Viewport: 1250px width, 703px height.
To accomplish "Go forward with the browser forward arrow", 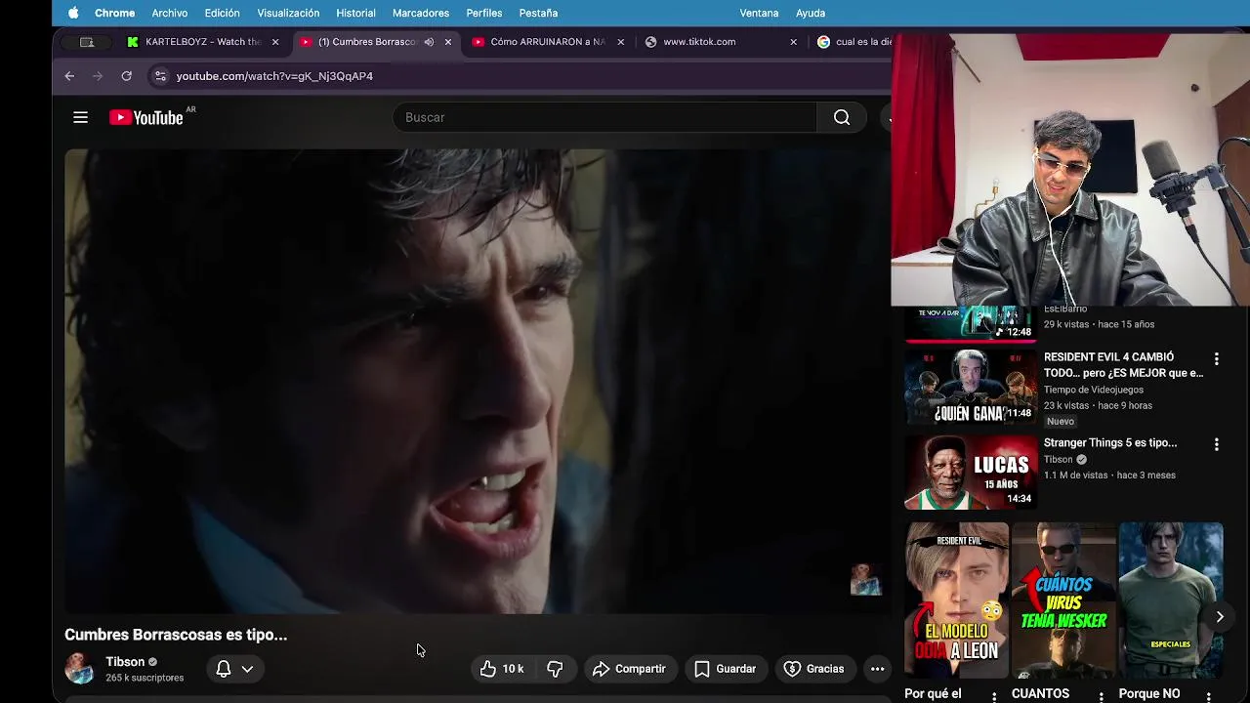I will 98,76.
